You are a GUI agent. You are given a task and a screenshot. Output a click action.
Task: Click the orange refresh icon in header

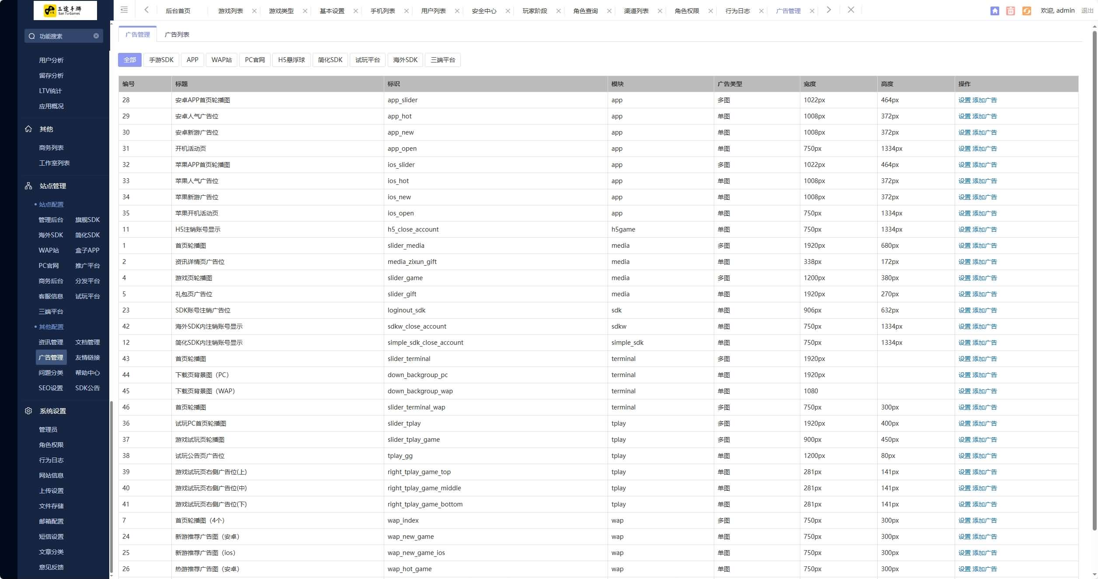pyautogui.click(x=1026, y=11)
